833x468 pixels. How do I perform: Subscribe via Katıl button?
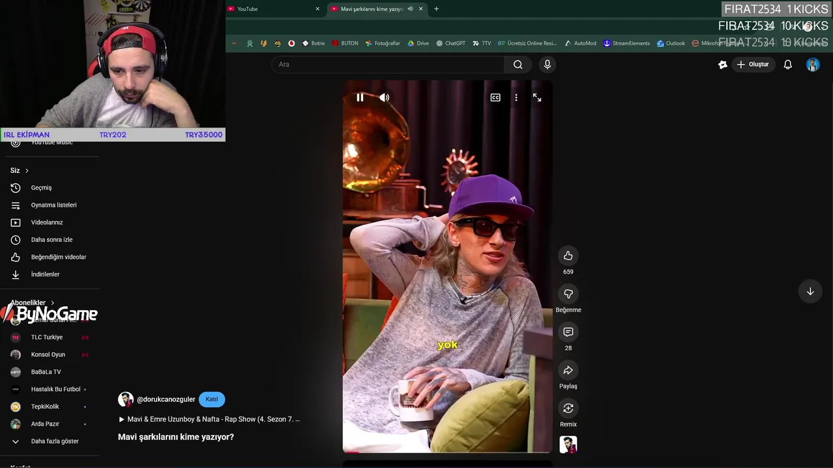pos(212,399)
